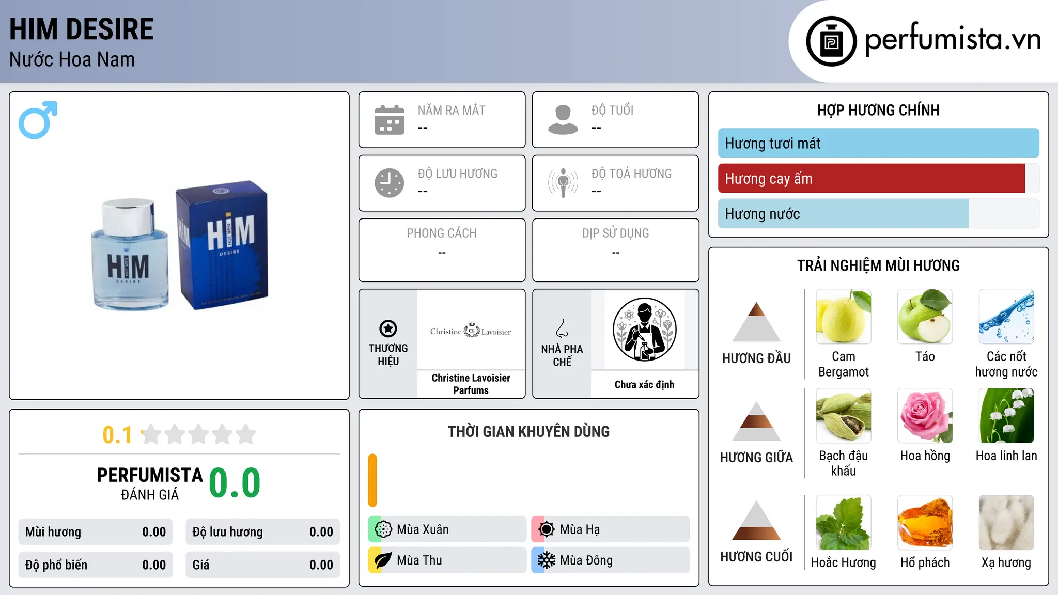Screen dimensions: 1058x595
Task: Click the star badge icon above Thương hiệu
Action: [388, 328]
